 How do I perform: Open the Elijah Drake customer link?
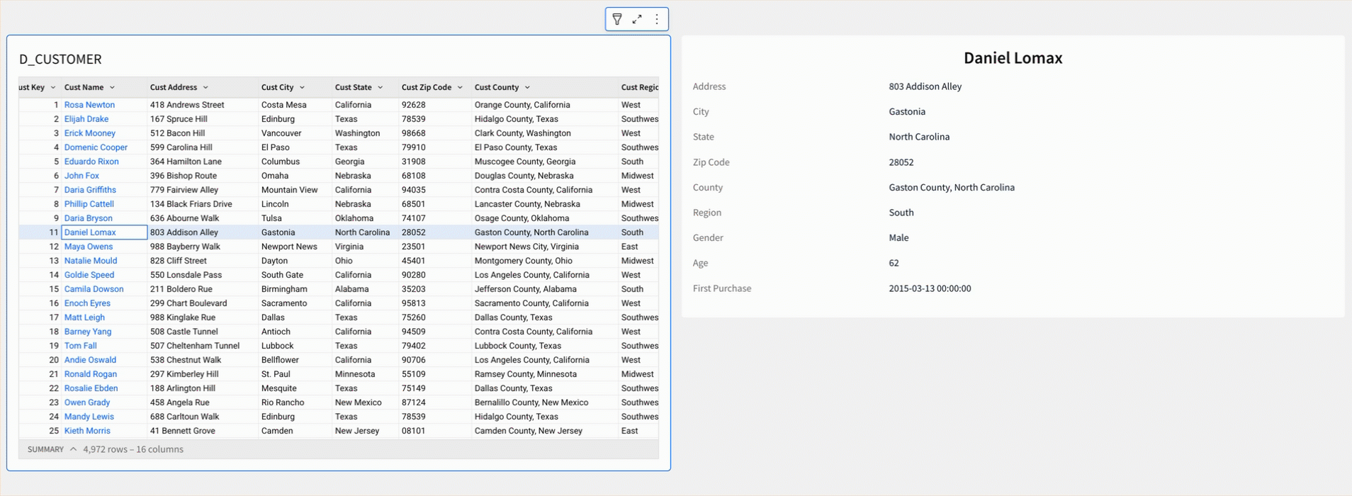tap(86, 119)
